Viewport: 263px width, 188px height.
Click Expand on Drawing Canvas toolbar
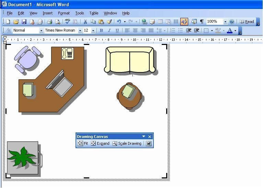pos(100,143)
